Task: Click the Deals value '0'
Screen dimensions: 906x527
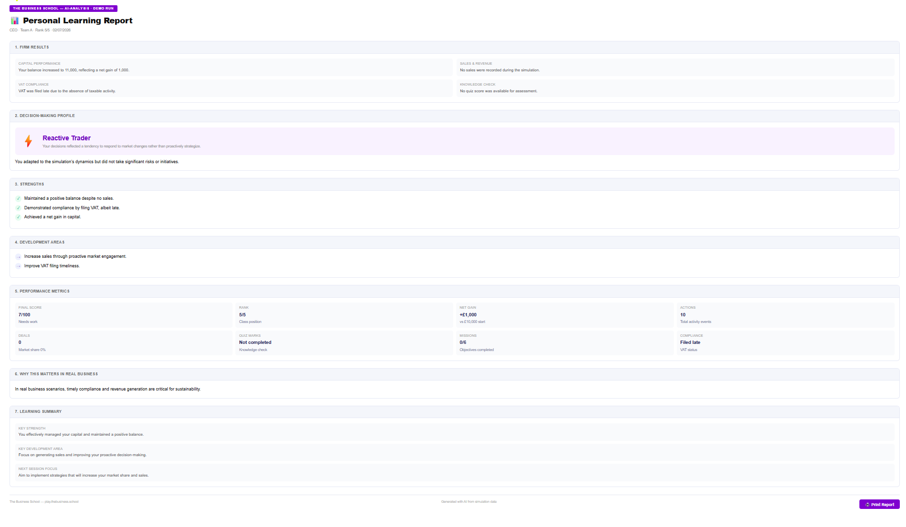Action: (x=20, y=342)
